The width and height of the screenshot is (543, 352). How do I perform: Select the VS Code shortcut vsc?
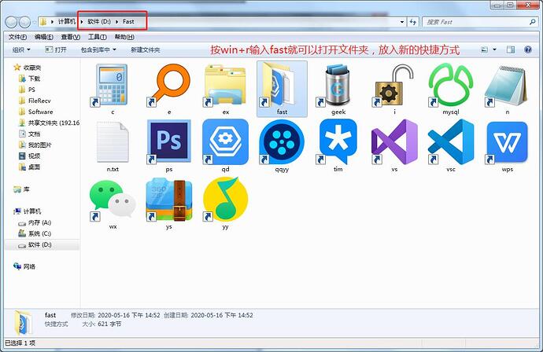(451, 145)
